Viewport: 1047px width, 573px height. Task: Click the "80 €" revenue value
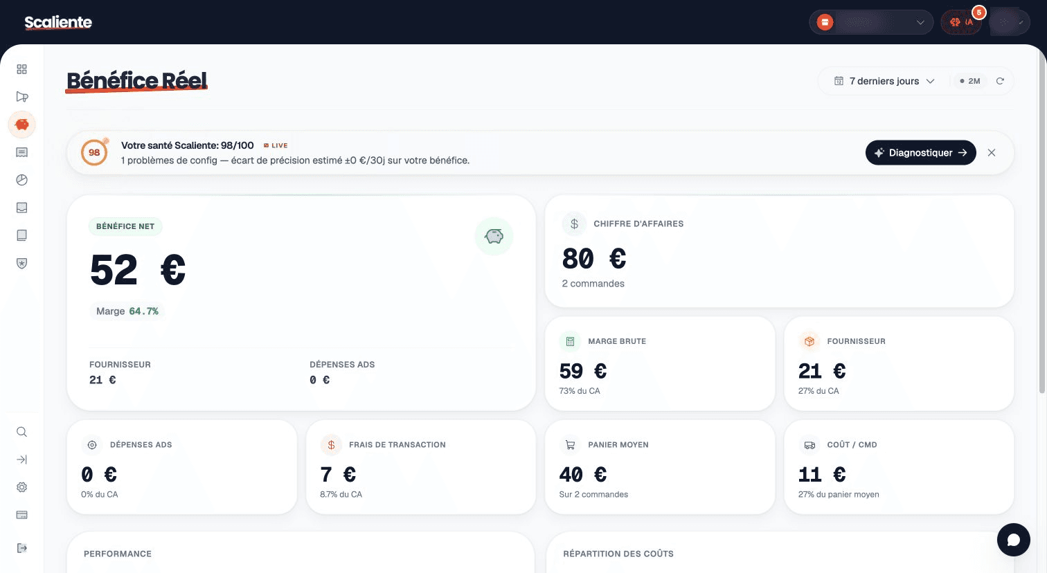pyautogui.click(x=594, y=259)
